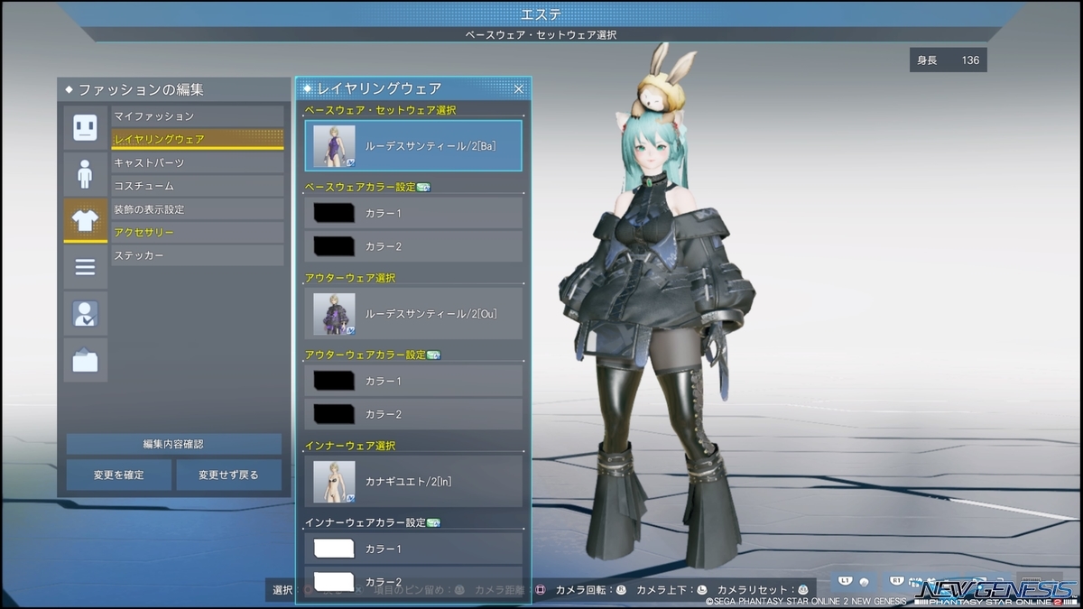Click インナーウェアカラー設定 badge icon
The image size is (1083, 609).
[x=433, y=522]
